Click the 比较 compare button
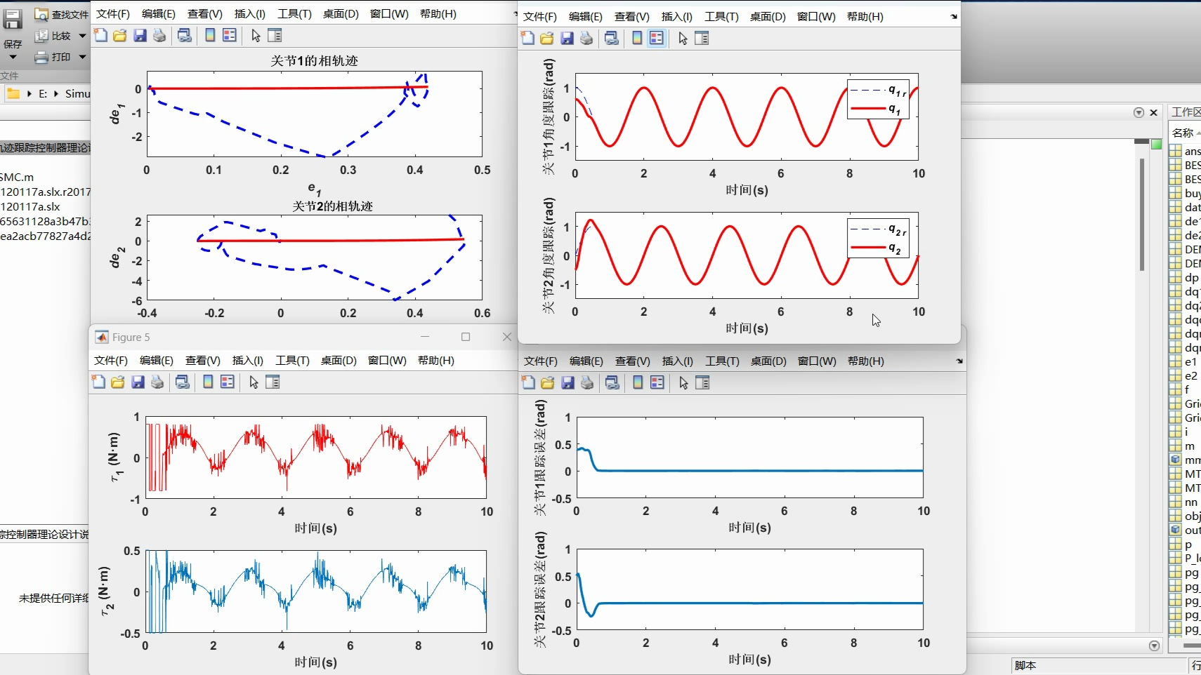1201x675 pixels. click(x=53, y=36)
